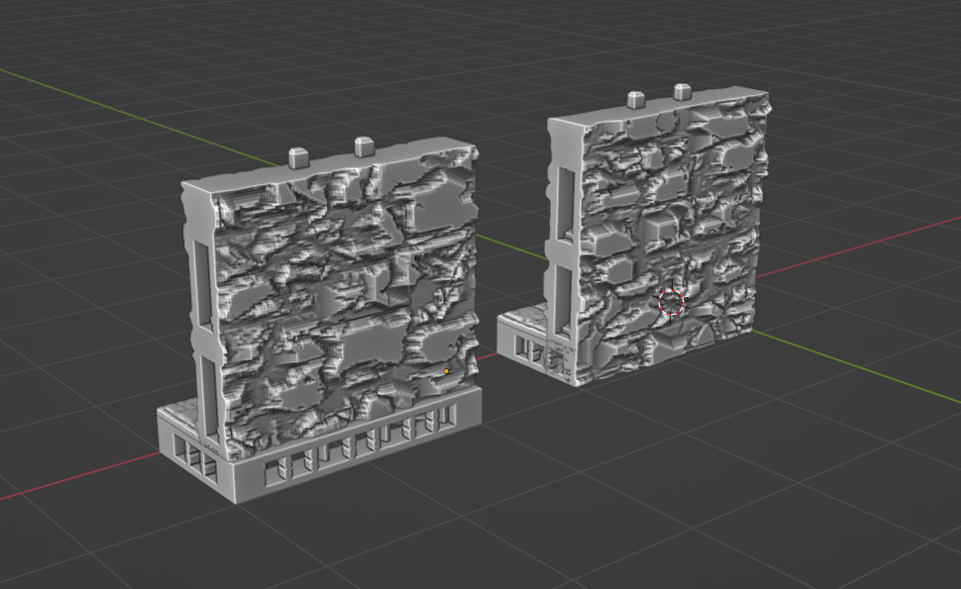
Task: Click the left peg atop the left wall
Action: pyautogui.click(x=298, y=157)
